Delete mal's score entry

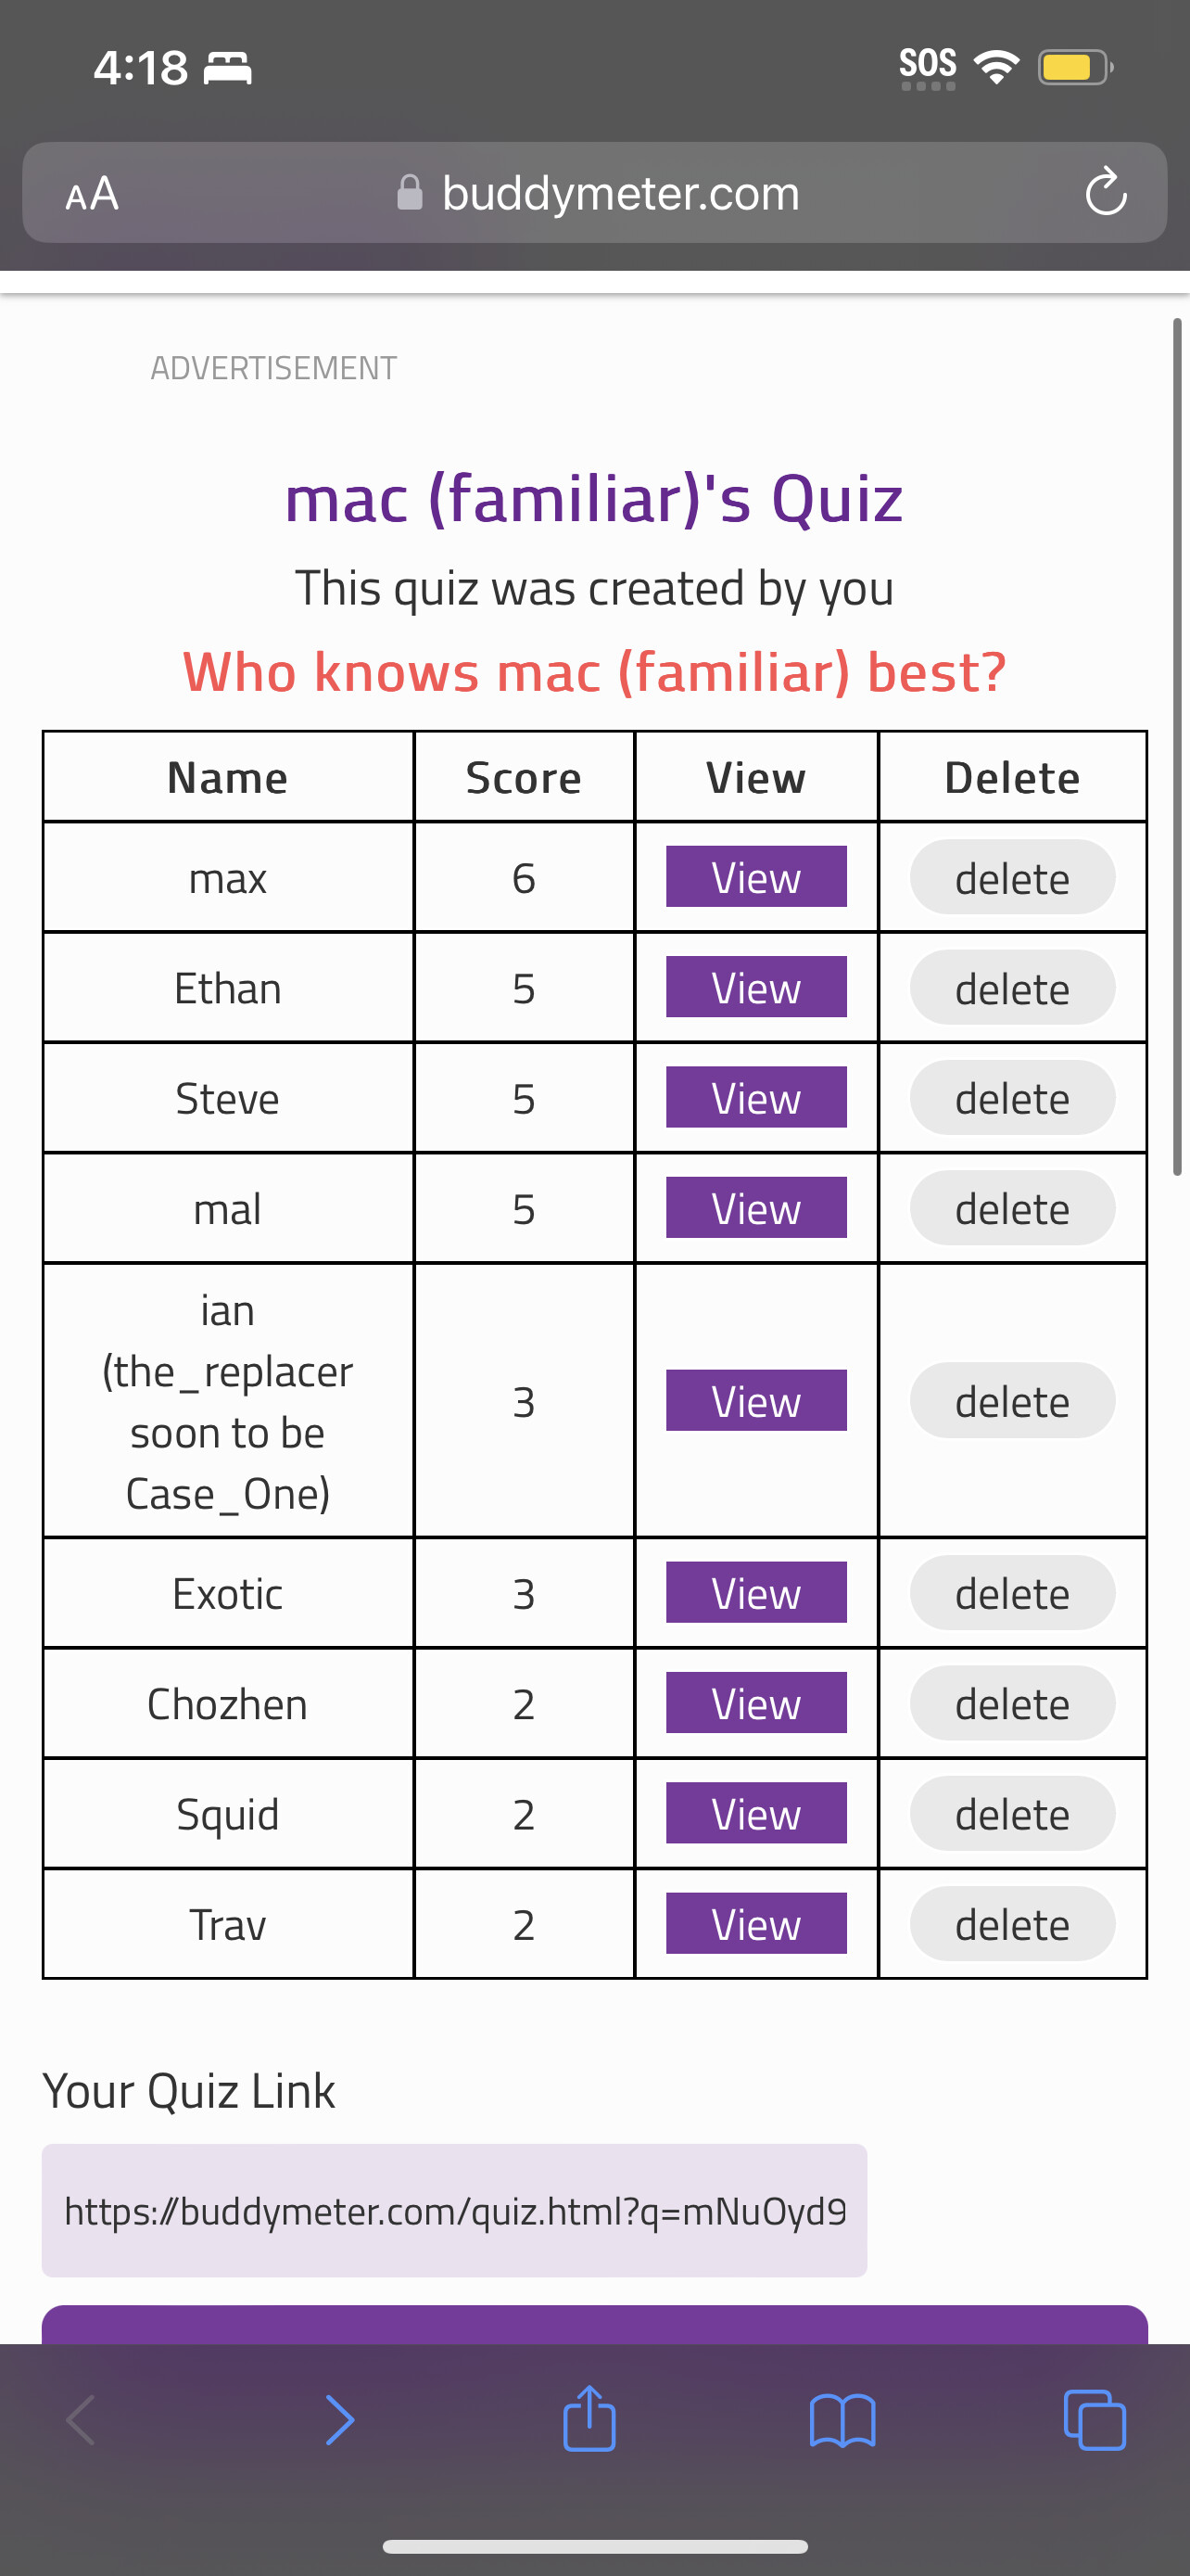(1011, 1208)
